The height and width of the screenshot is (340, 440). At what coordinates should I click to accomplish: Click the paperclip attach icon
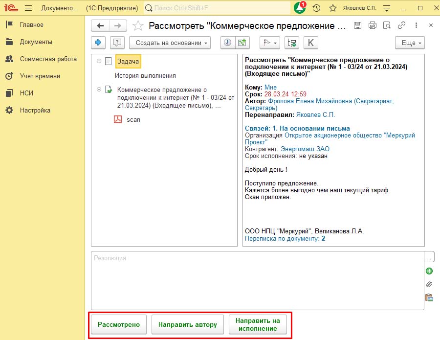[429, 284]
